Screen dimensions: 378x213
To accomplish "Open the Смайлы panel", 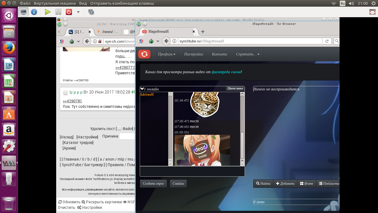I will (178, 184).
